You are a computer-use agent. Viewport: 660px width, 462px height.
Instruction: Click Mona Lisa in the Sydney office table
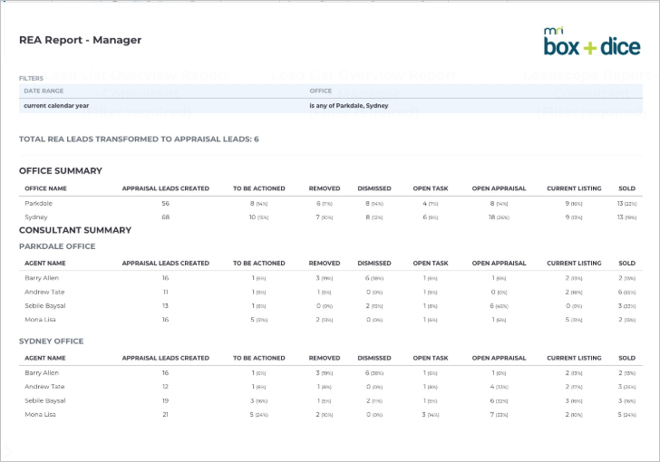pos(40,415)
